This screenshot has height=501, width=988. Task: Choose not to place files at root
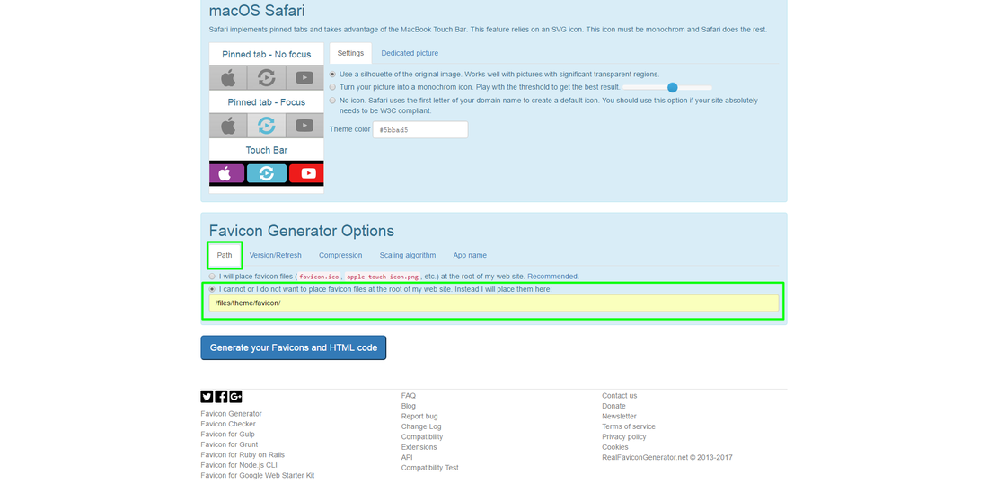click(x=212, y=290)
